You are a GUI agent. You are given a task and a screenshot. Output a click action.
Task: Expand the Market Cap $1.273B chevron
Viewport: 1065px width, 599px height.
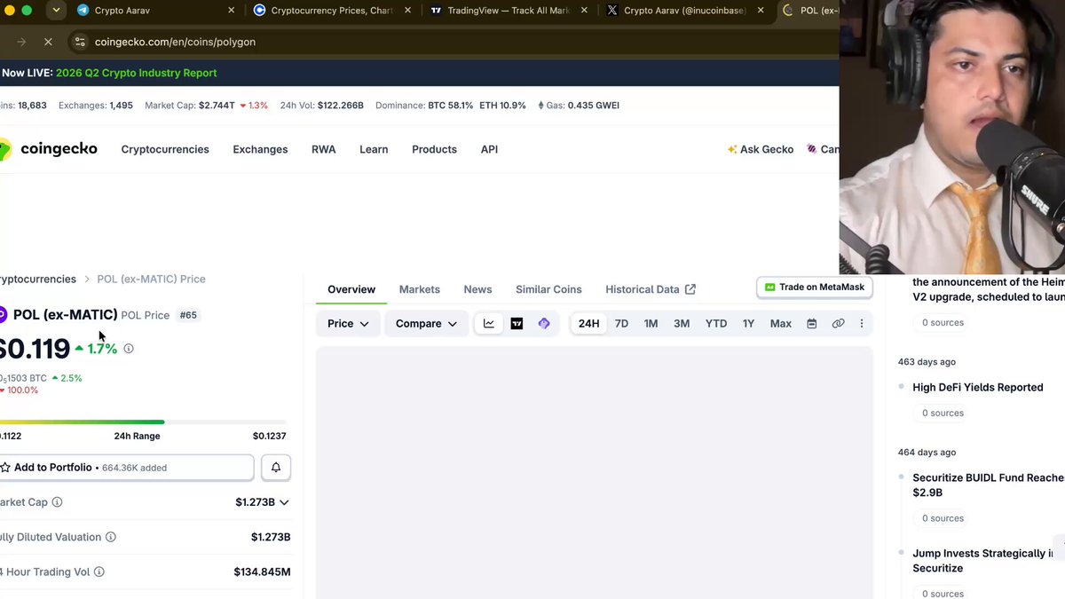point(284,502)
